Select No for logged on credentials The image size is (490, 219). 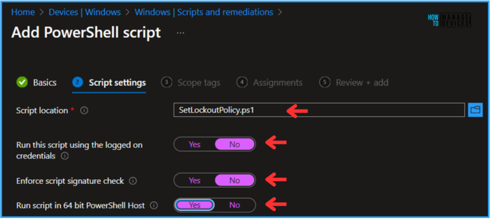point(234,144)
